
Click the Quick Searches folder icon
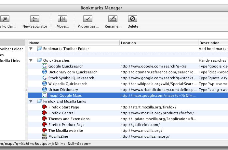click(39, 60)
